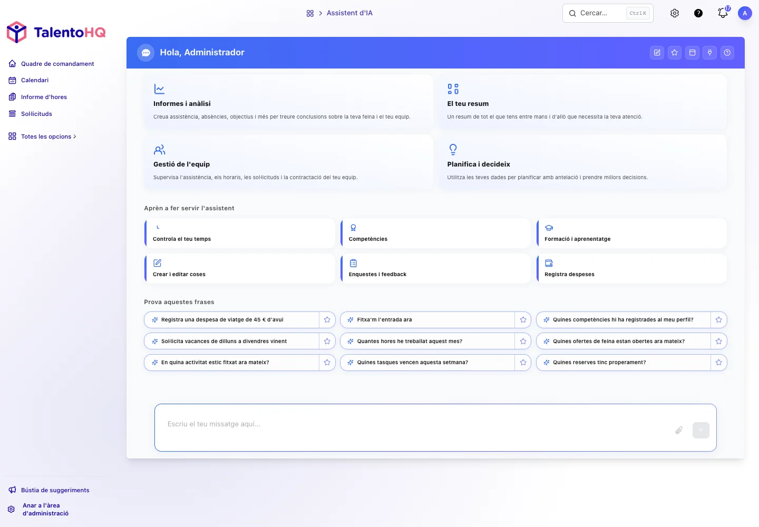Select Registra despeses topic

[x=631, y=269]
